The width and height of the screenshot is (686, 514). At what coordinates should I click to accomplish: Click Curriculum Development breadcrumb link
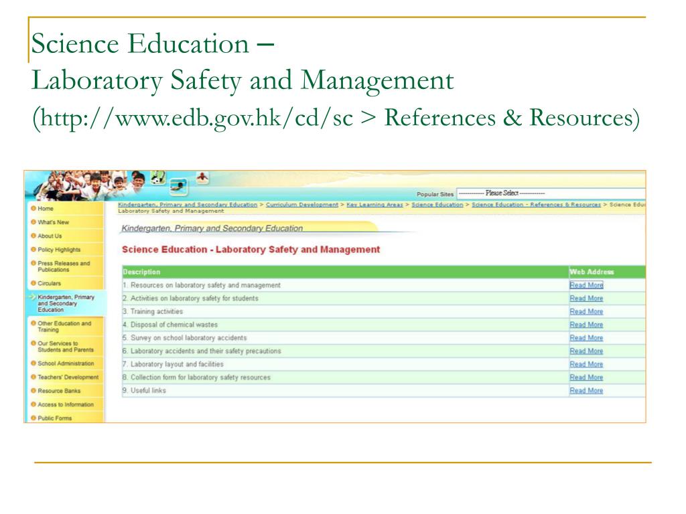302,205
